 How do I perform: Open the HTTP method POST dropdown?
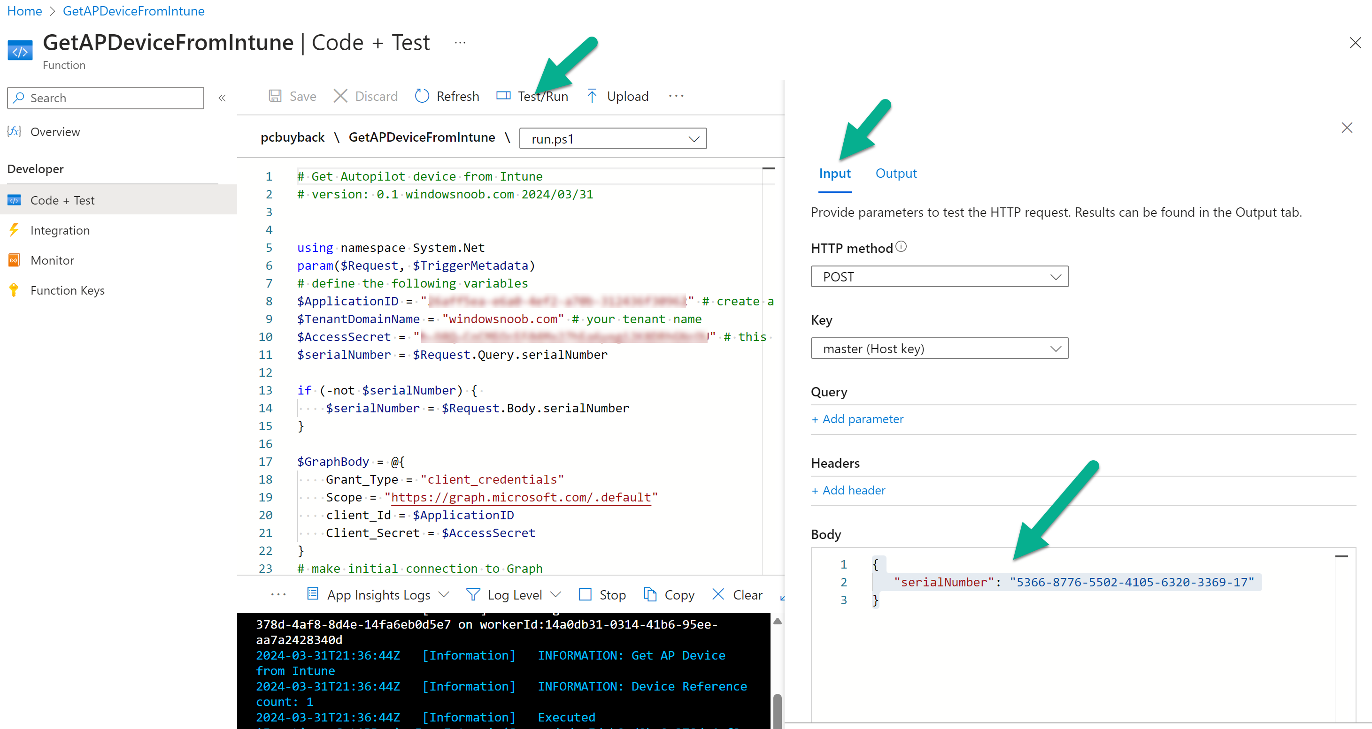[940, 277]
